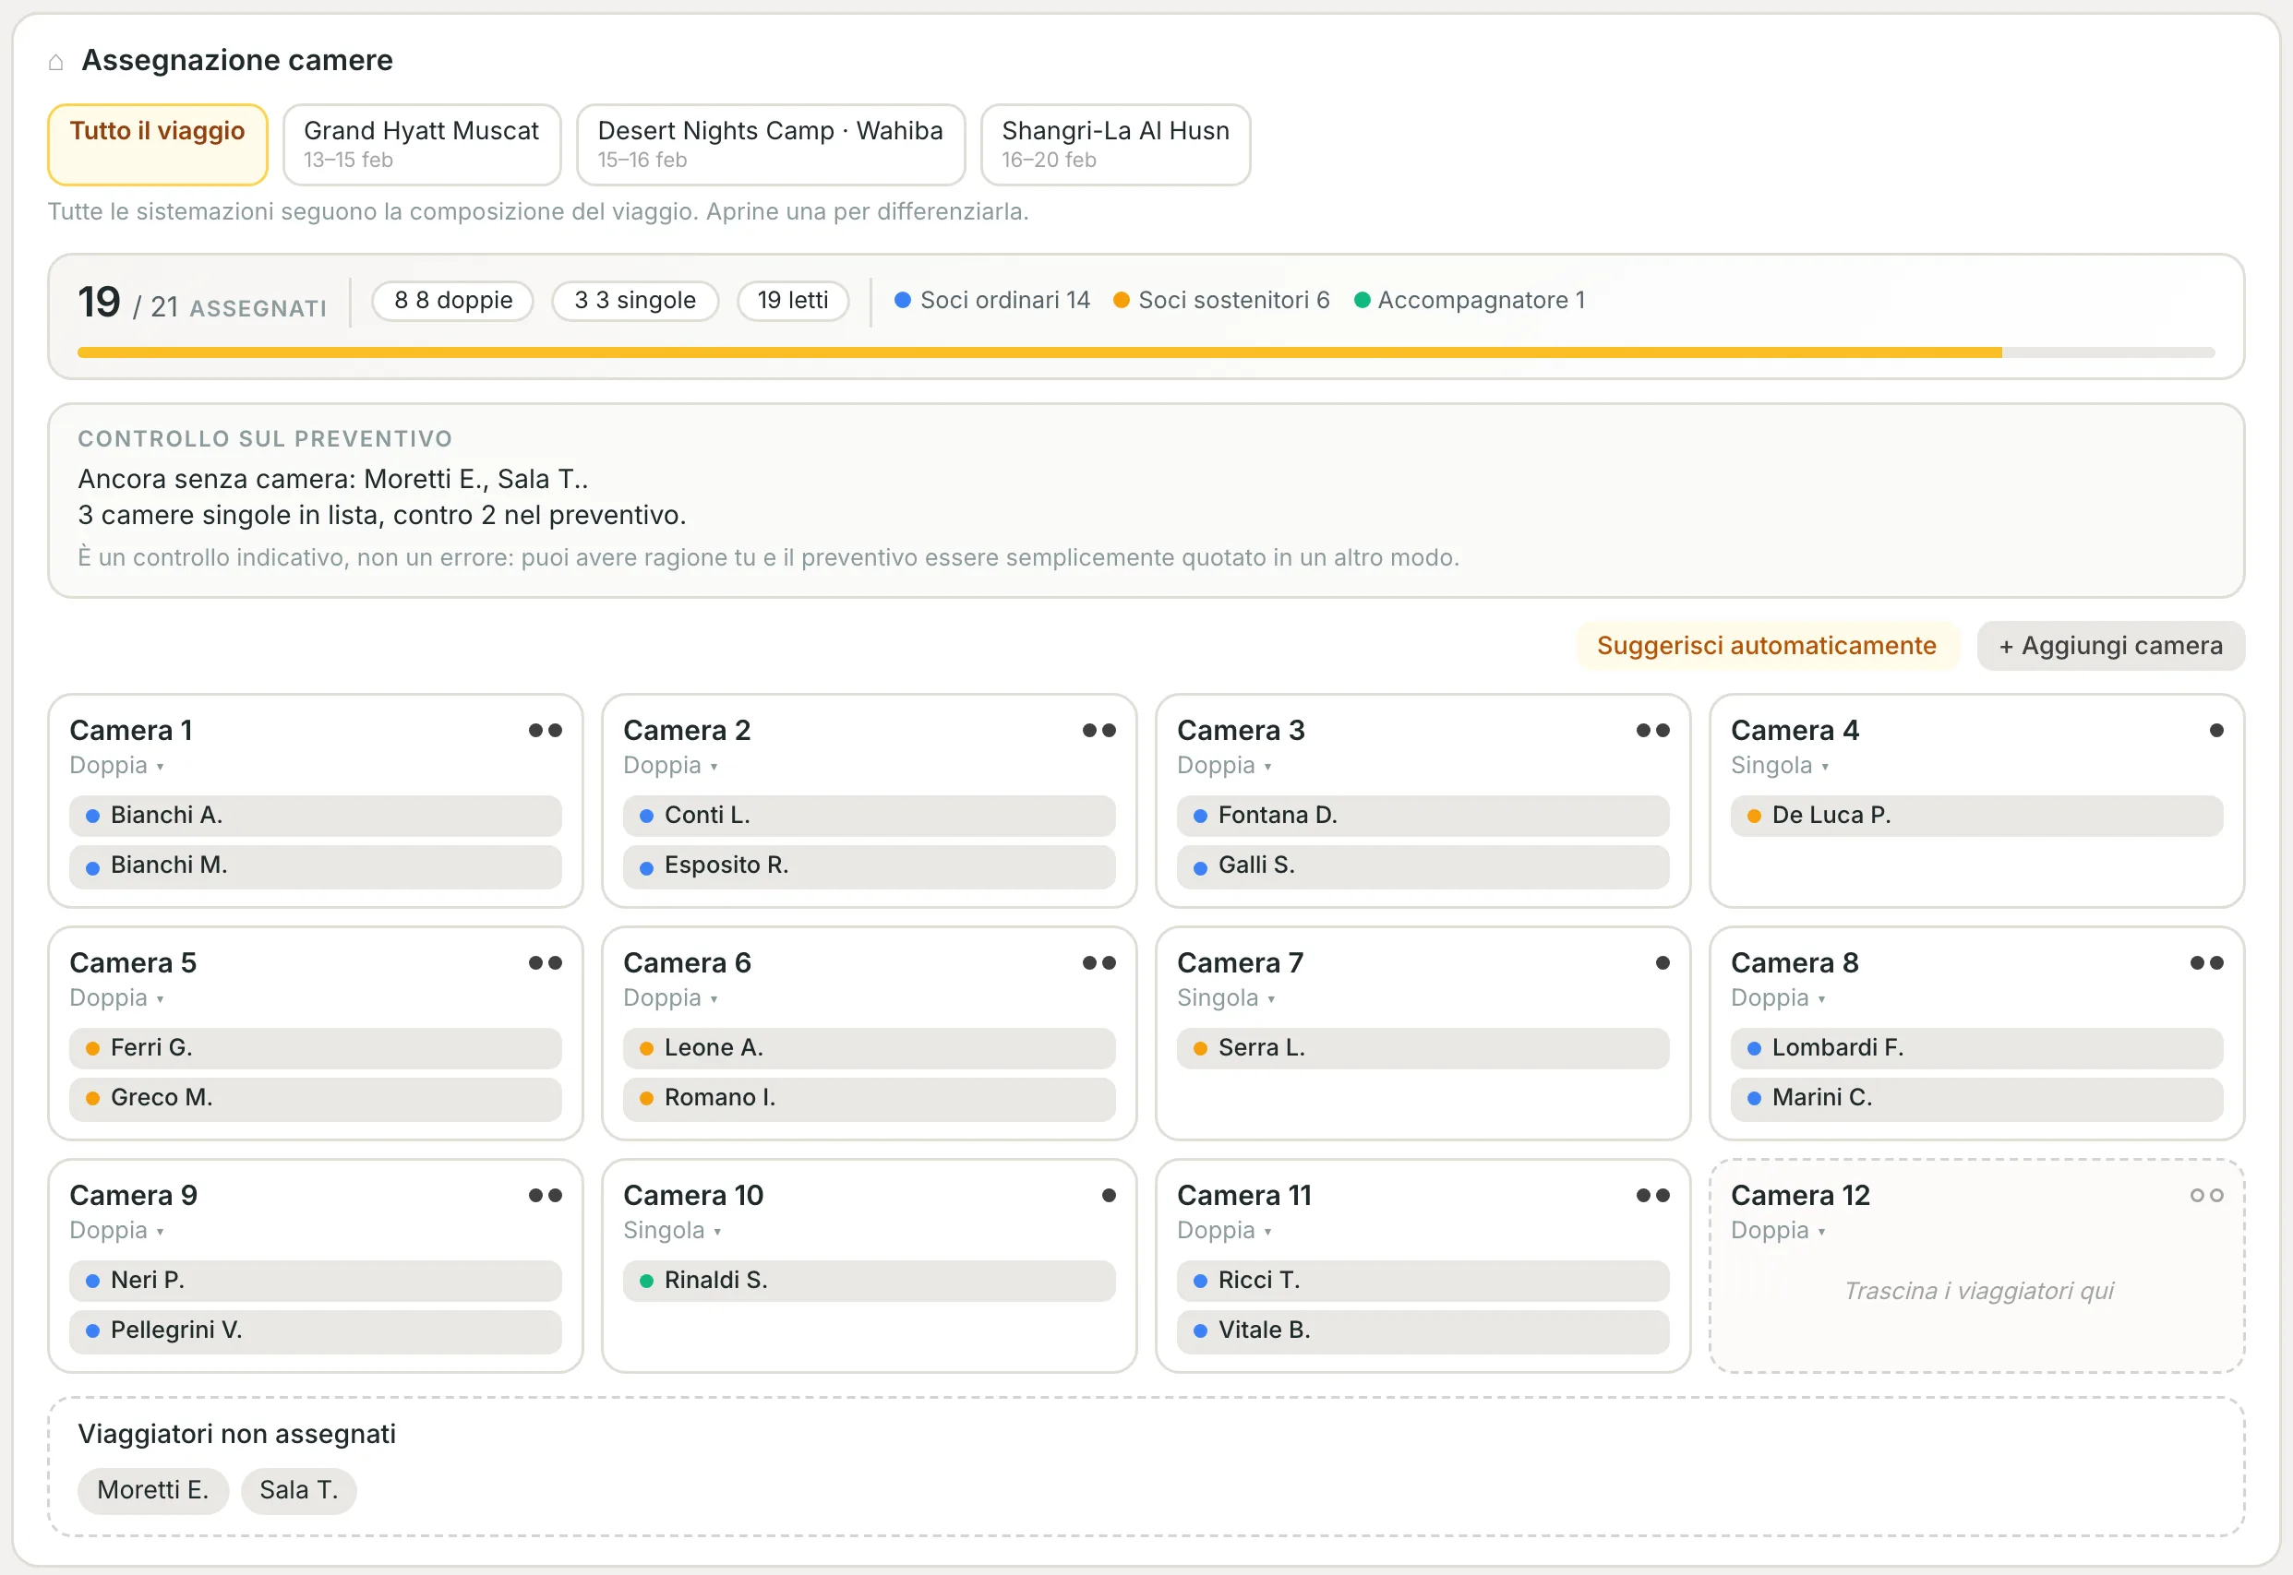Click Suggerisci automaticamente button
Viewport: 2293px width, 1575px height.
click(x=1766, y=645)
